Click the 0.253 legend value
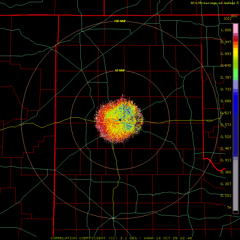240x240 pixels. click(x=226, y=196)
